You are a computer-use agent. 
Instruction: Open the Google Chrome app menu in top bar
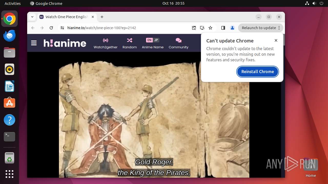click(x=46, y=3)
